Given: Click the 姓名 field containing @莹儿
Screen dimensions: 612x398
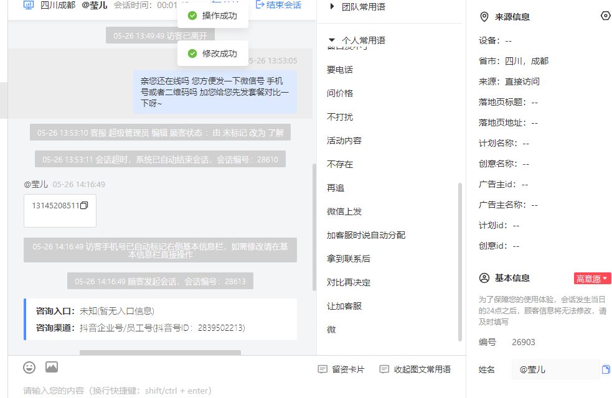Looking at the screenshot, I should 555,369.
